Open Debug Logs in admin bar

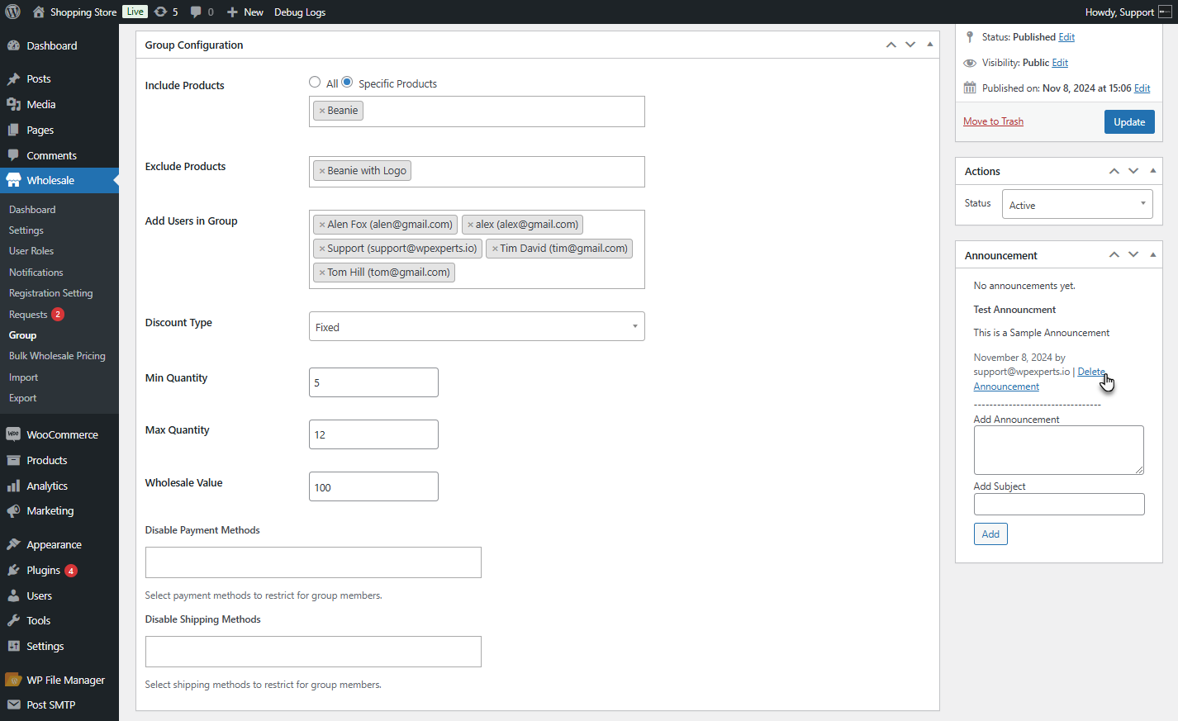click(x=300, y=12)
